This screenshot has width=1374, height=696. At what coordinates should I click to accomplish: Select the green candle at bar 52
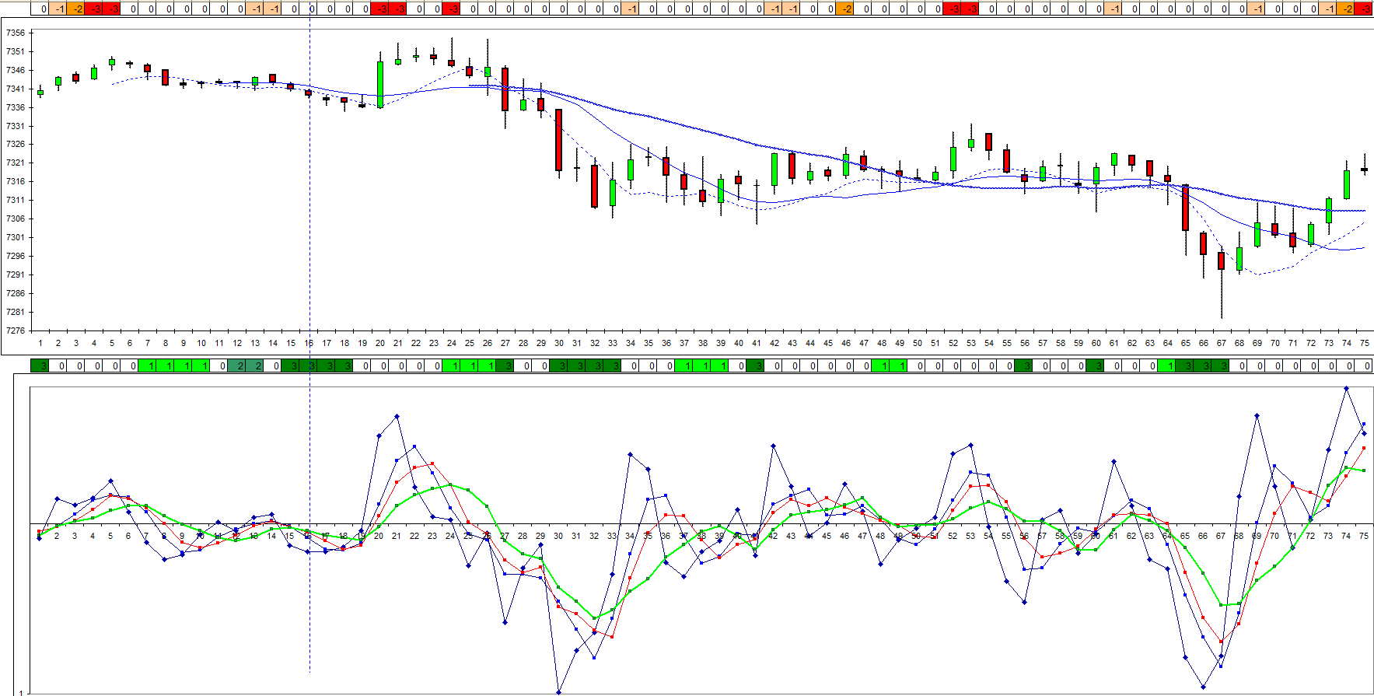pos(953,159)
